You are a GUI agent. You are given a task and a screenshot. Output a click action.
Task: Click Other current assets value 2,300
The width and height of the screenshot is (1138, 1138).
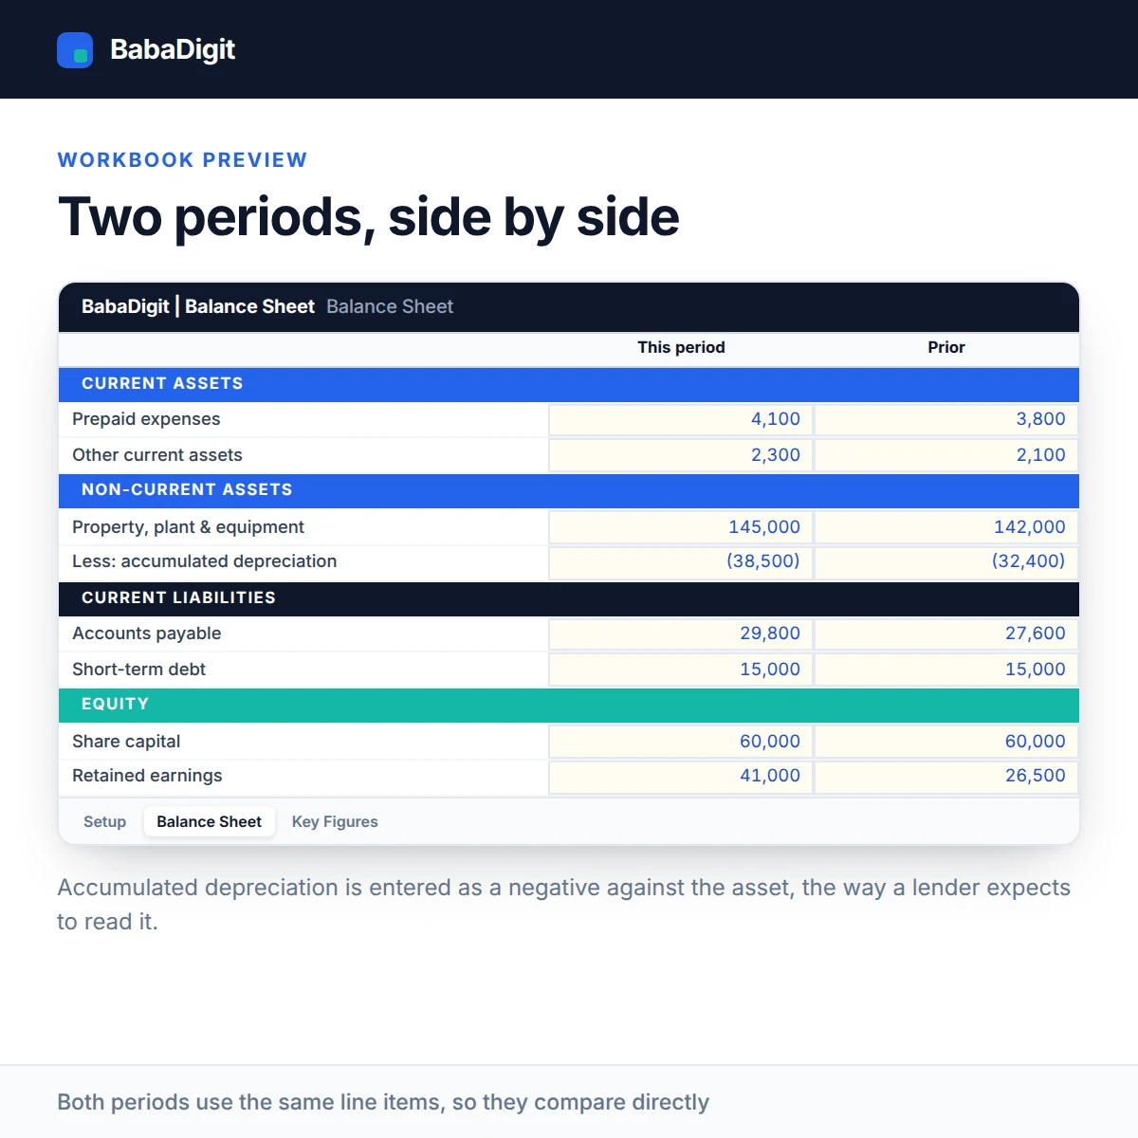click(681, 455)
